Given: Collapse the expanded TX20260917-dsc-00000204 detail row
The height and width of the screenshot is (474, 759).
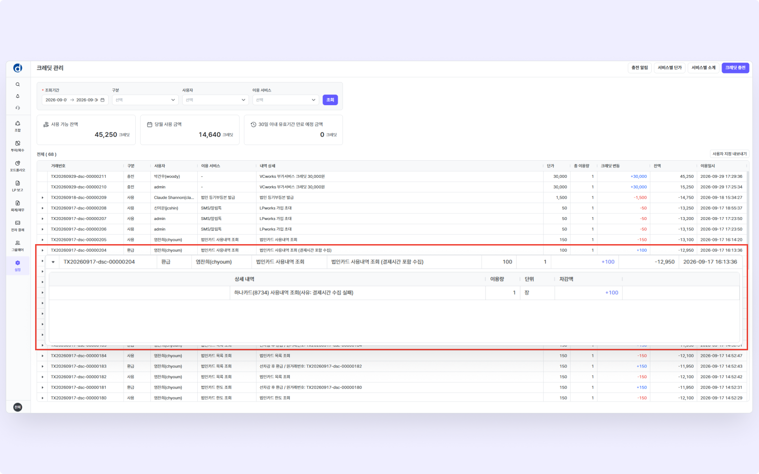Looking at the screenshot, I should point(53,262).
